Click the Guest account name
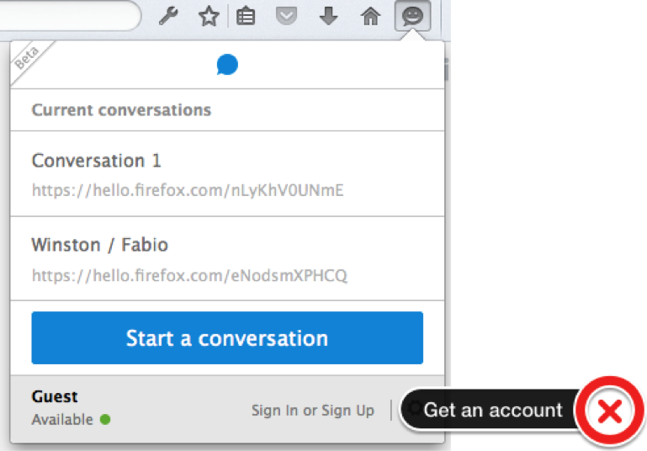Image resolution: width=647 pixels, height=451 pixels. 55,396
